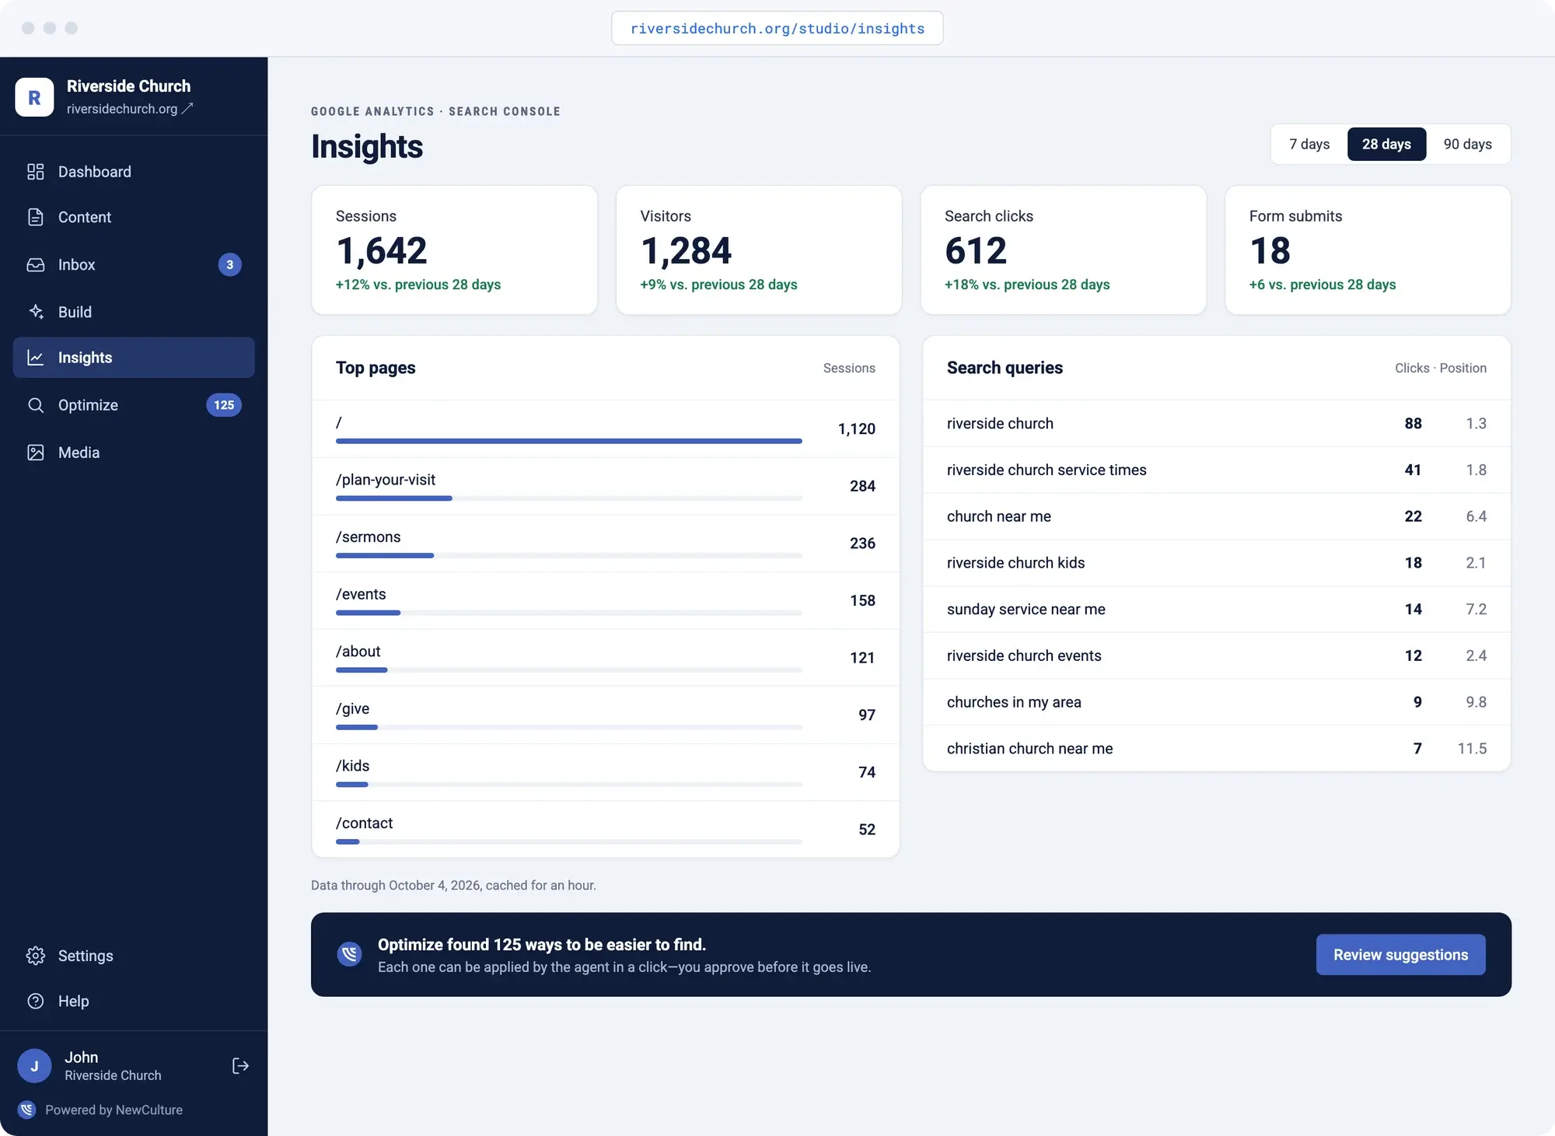Click the Media image icon

tap(36, 453)
